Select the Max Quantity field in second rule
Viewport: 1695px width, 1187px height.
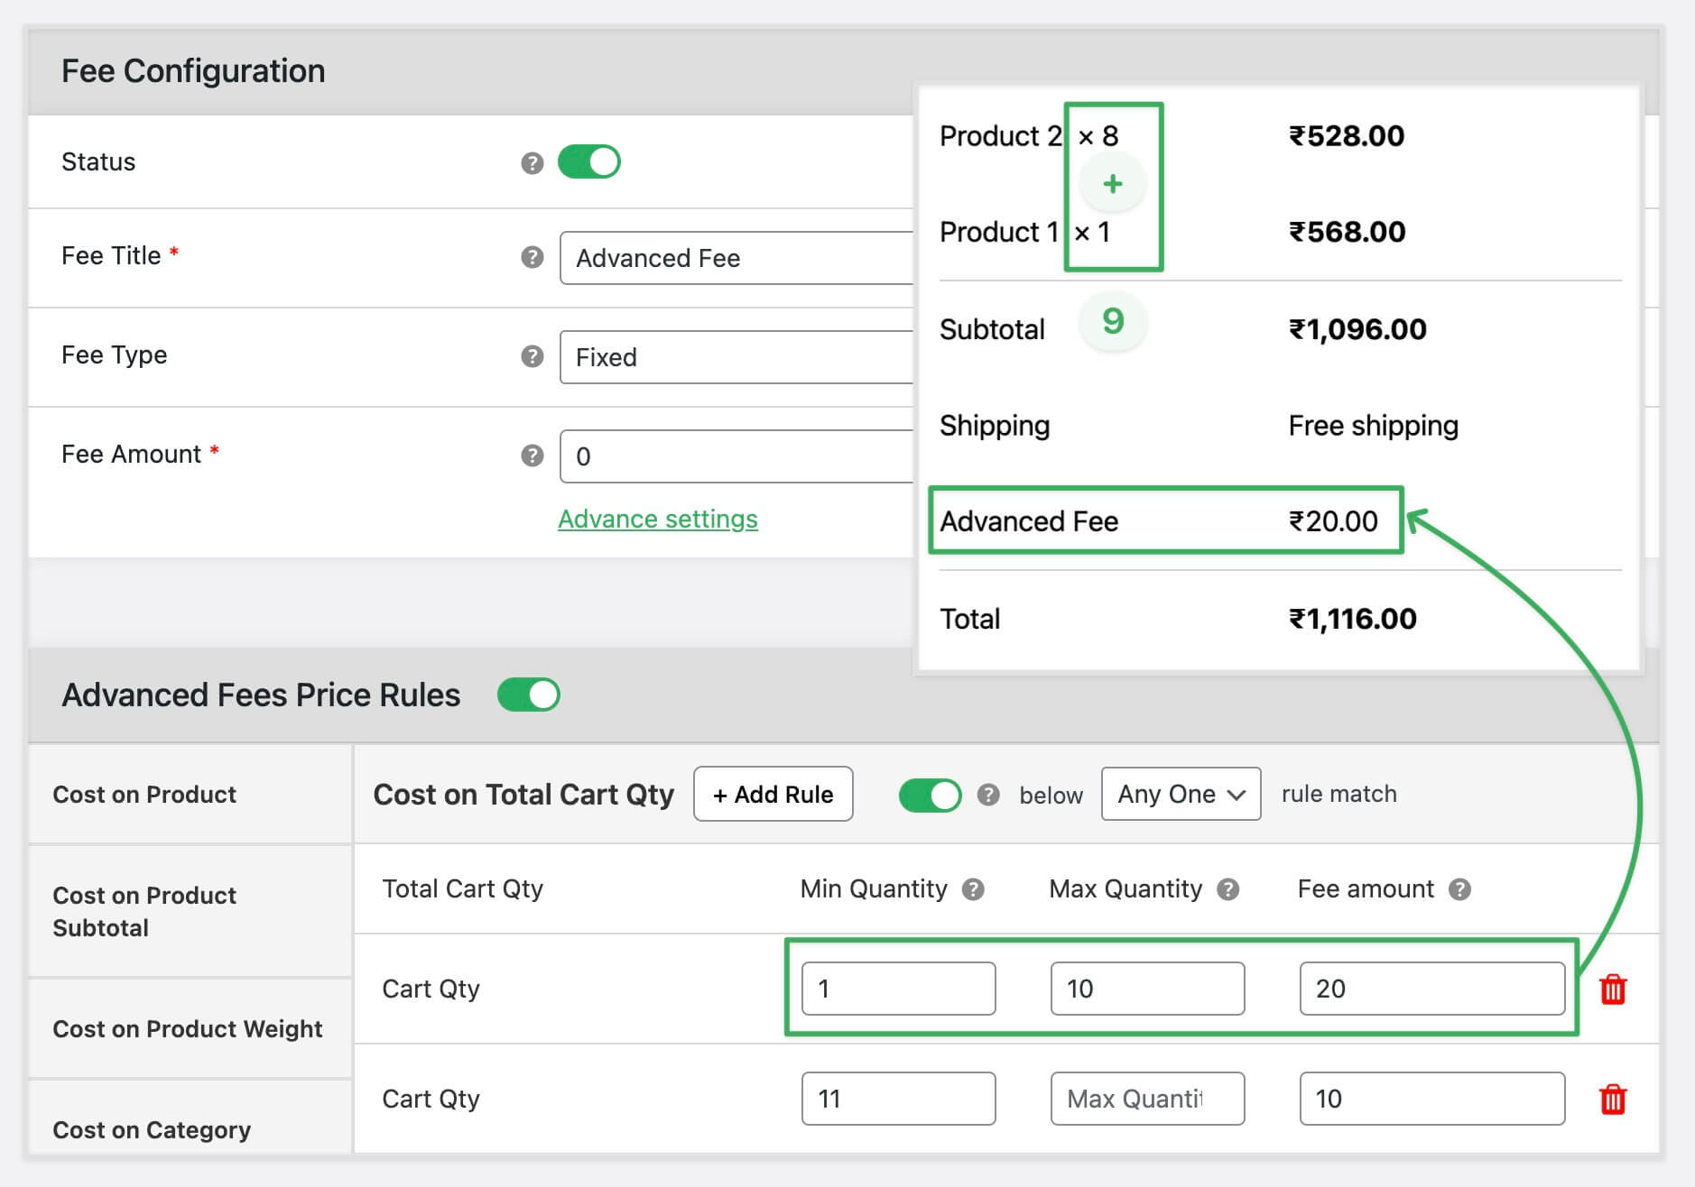1146,1099
